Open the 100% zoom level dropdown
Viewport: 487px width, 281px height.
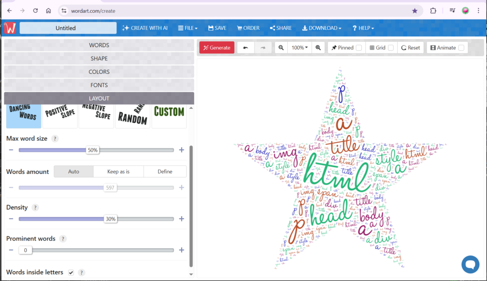pos(299,48)
